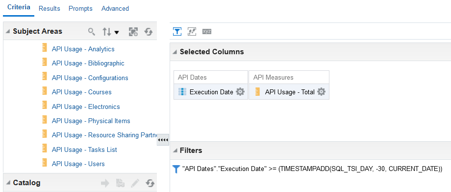The image size is (451, 192).
Task: Select API Usage - Tasks List measure
Action: click(84, 149)
